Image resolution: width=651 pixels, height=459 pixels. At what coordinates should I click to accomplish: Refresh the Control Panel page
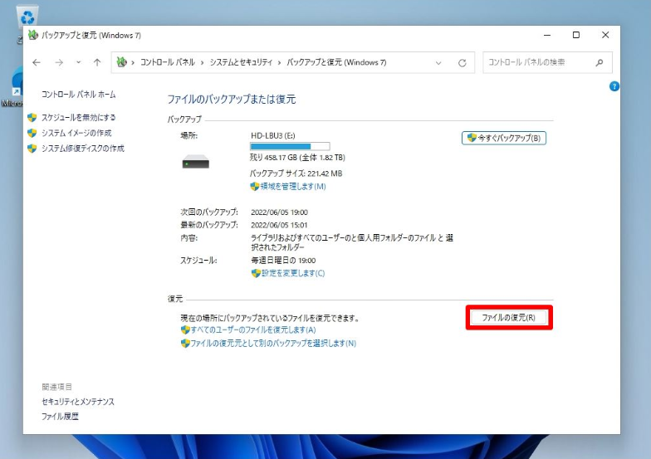point(462,63)
